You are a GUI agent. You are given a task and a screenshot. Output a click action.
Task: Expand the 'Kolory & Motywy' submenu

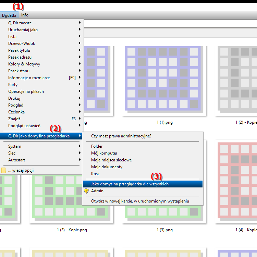pyautogui.click(x=41, y=64)
